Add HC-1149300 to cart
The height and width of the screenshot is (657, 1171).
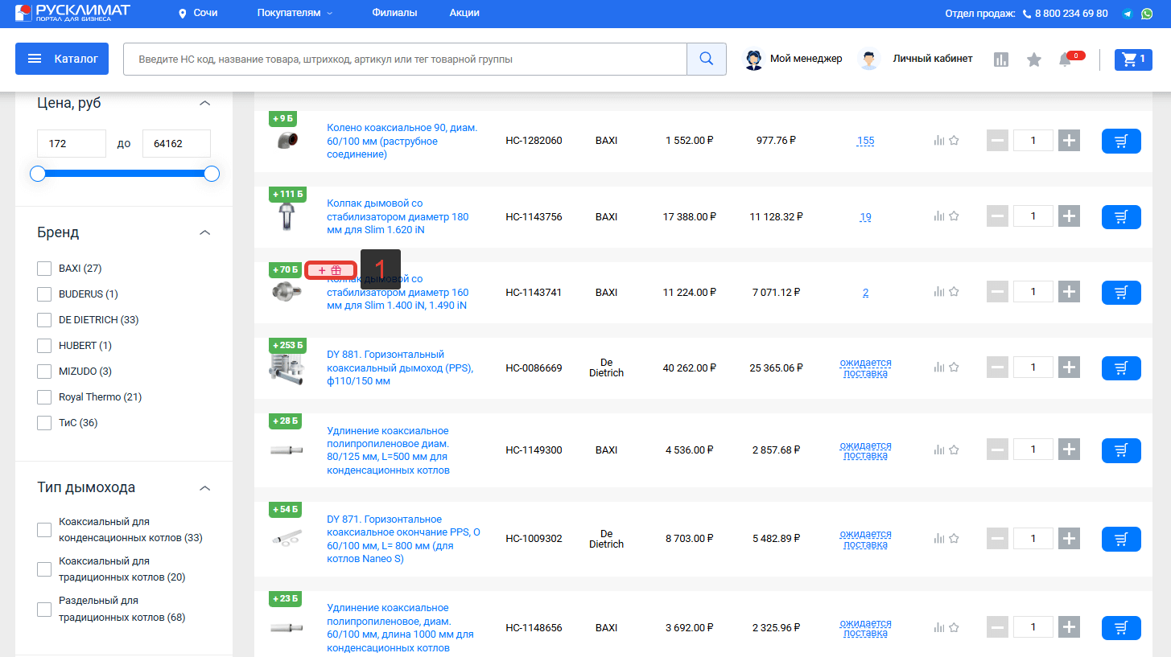(x=1121, y=450)
